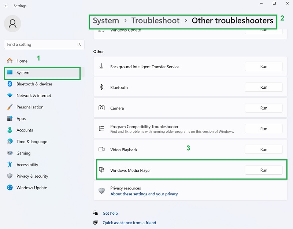Click the search magnifier icon
The height and width of the screenshot is (229, 293).
[x=79, y=44]
